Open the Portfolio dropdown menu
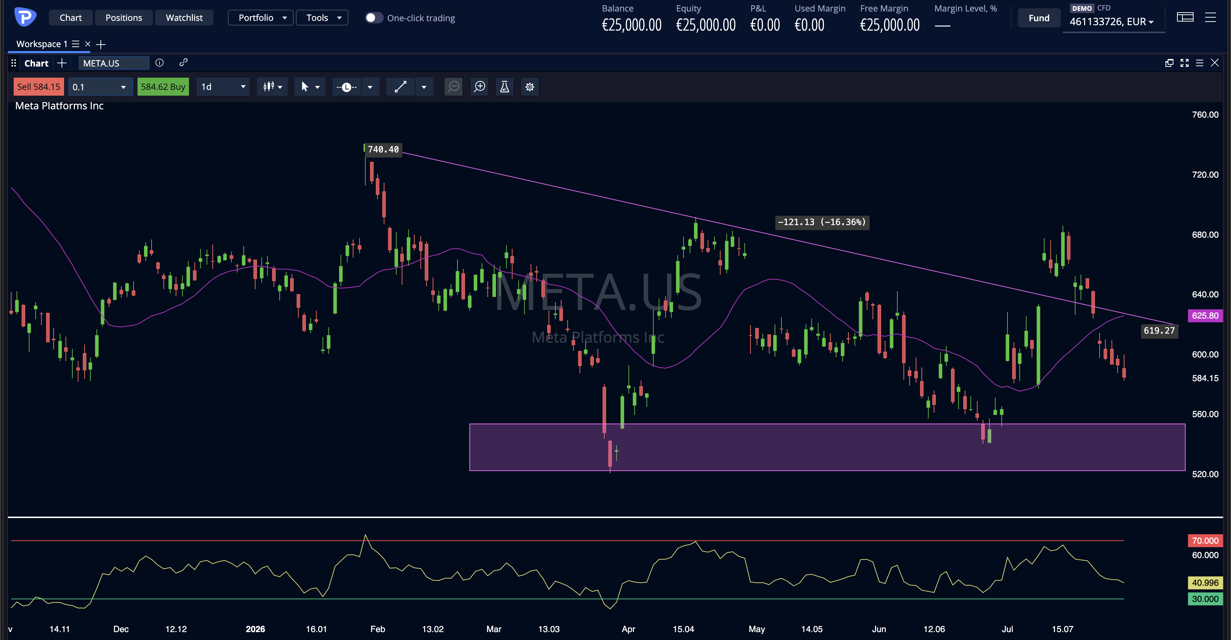This screenshot has width=1231, height=640. pyautogui.click(x=261, y=18)
